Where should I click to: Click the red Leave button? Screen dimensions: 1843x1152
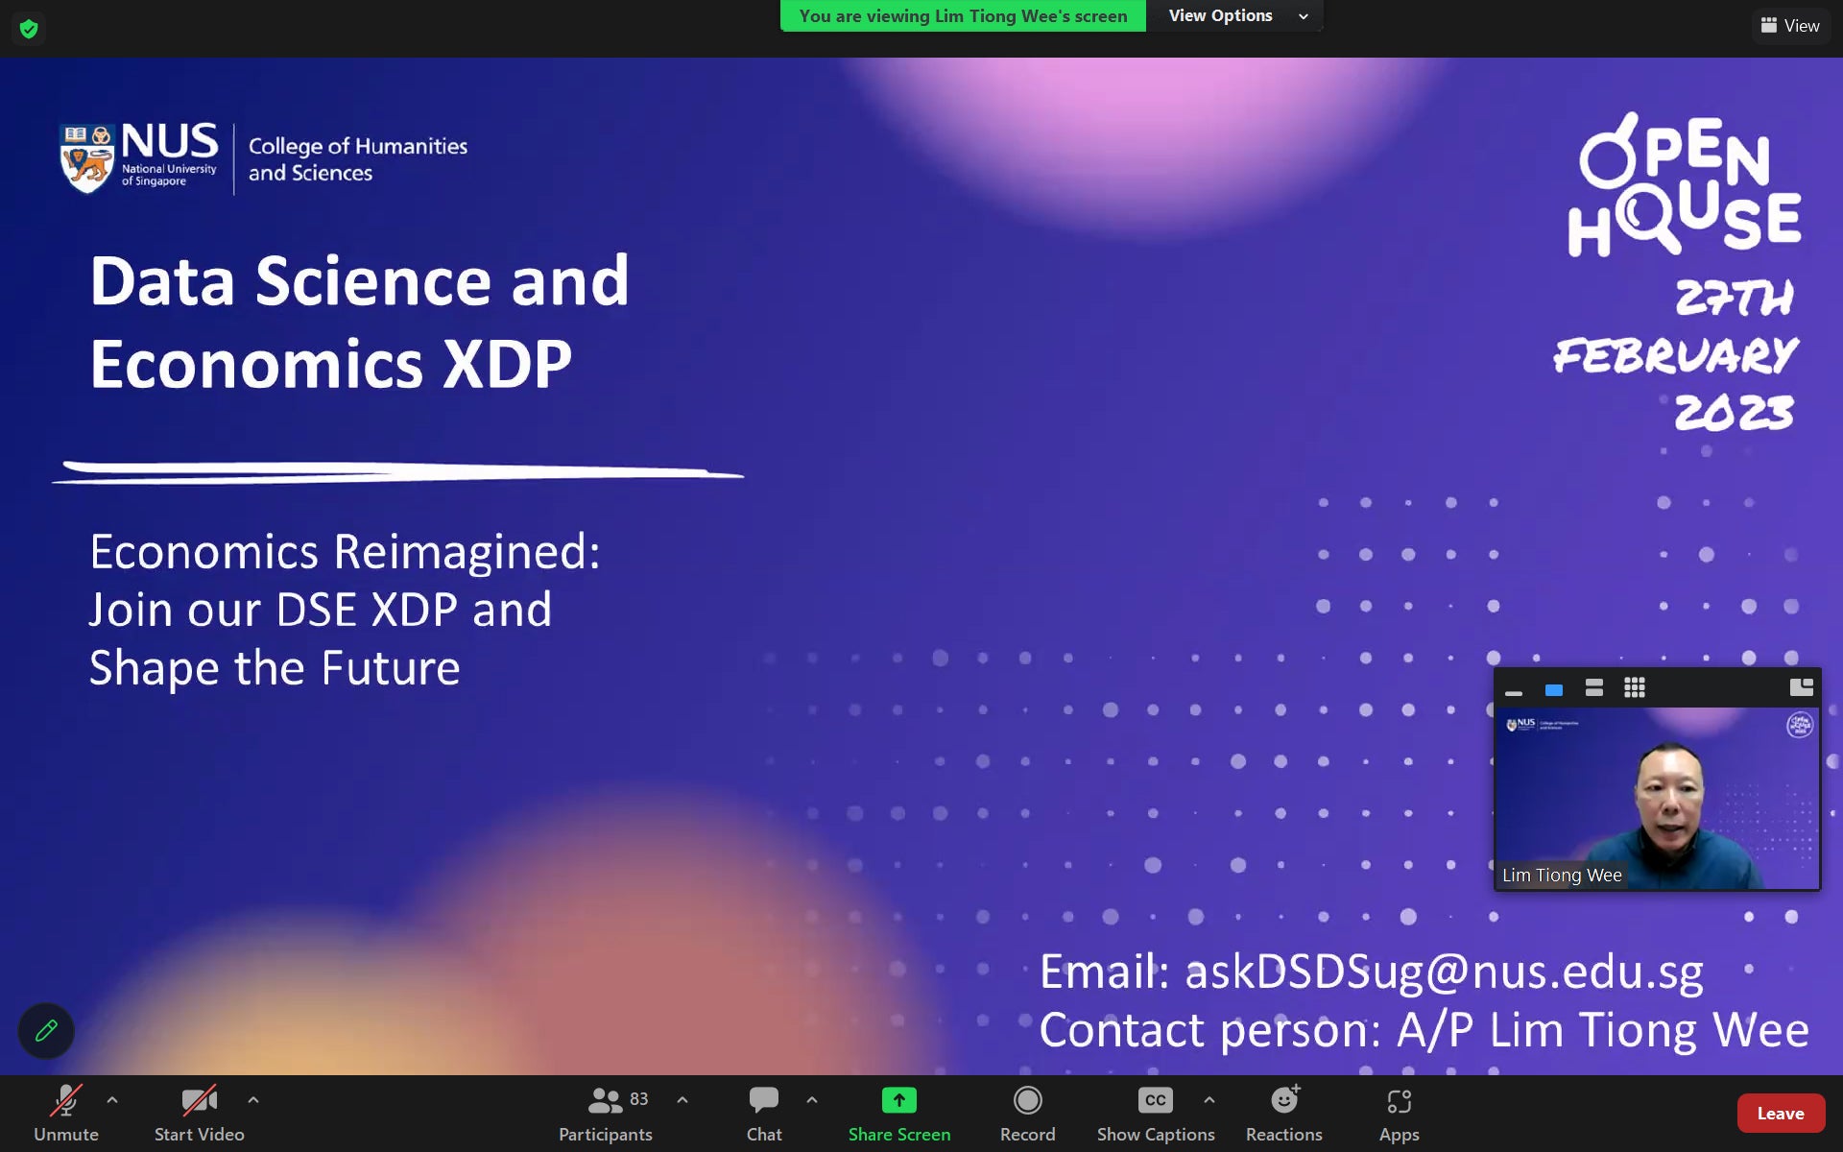pyautogui.click(x=1780, y=1114)
